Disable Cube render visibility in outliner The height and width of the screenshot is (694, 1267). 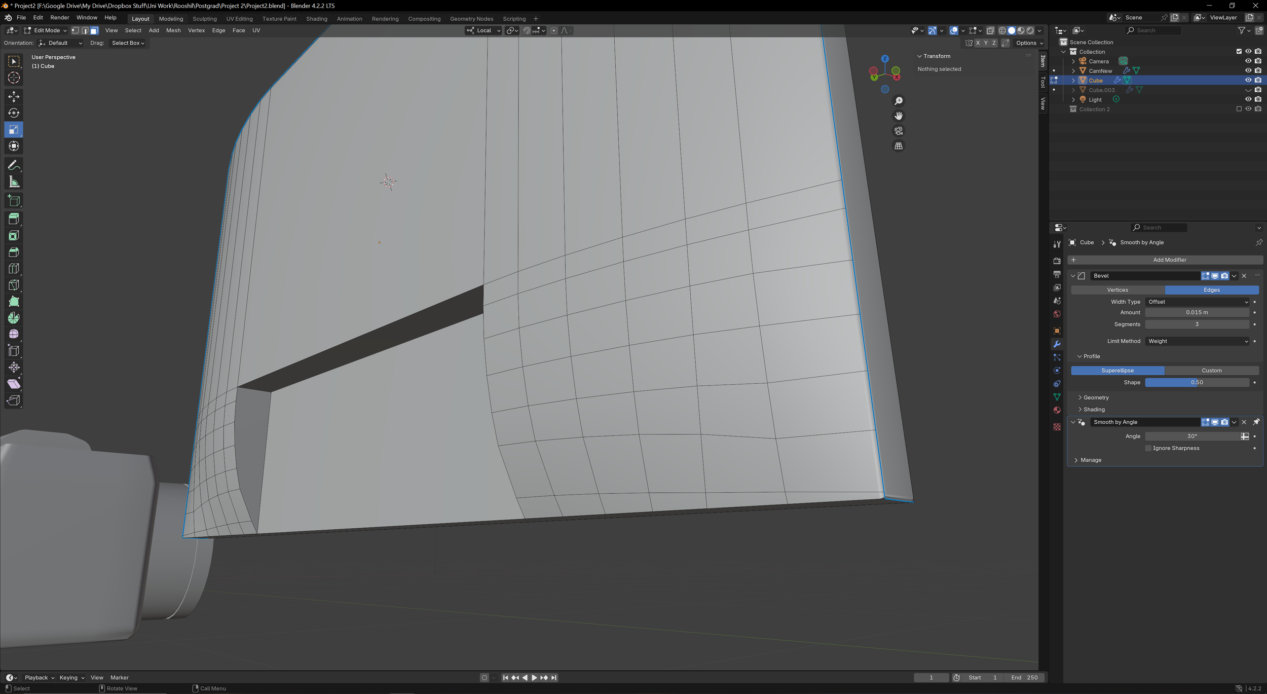click(1257, 80)
